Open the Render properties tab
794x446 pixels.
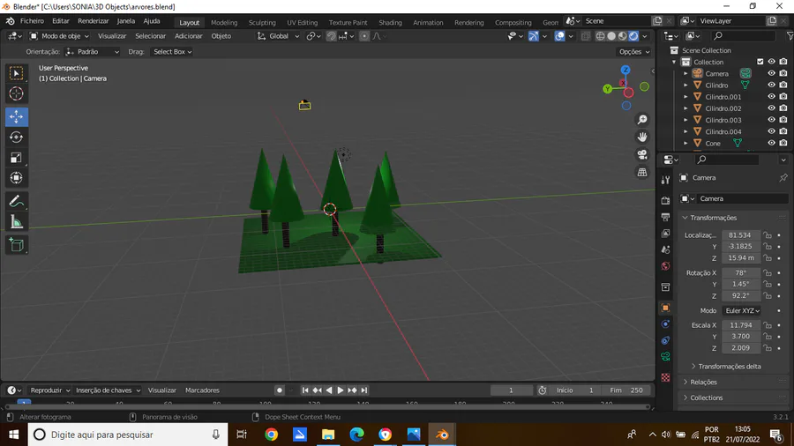665,201
